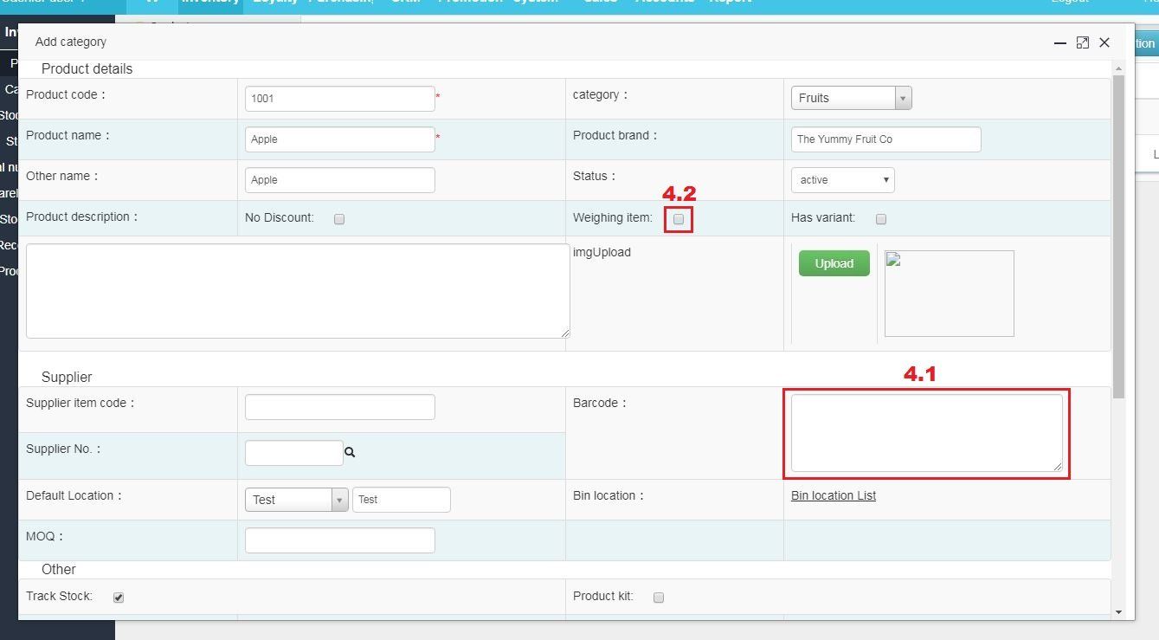1159x640 pixels.
Task: Minimize the Add category dialog
Action: [x=1059, y=42]
